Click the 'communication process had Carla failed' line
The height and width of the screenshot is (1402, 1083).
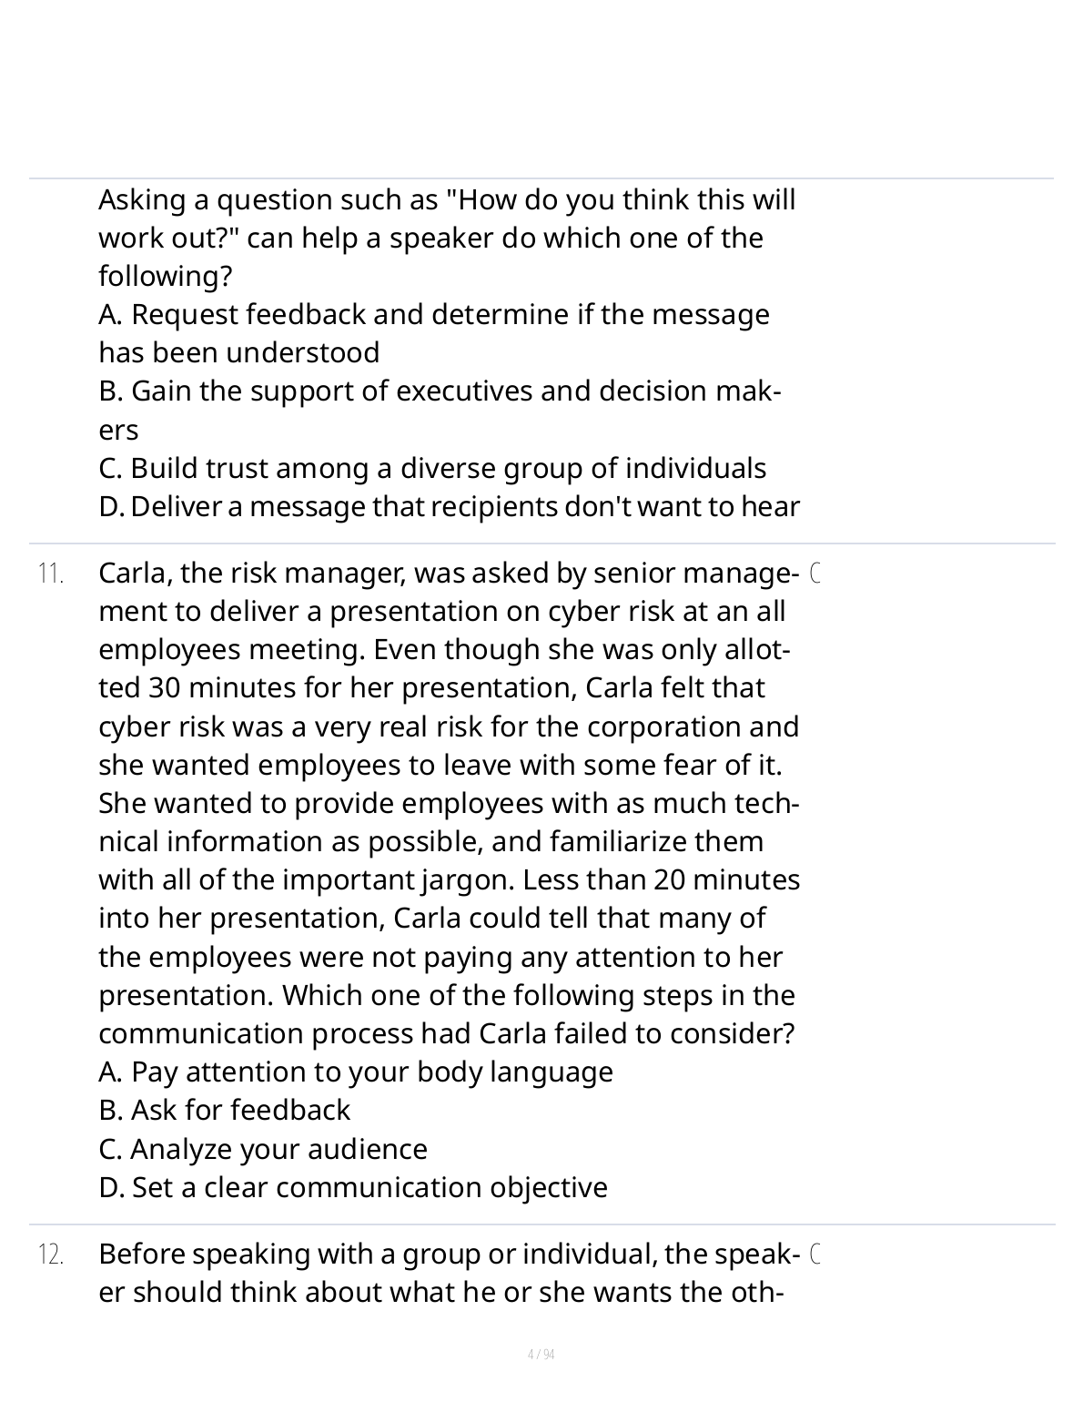(x=446, y=1034)
